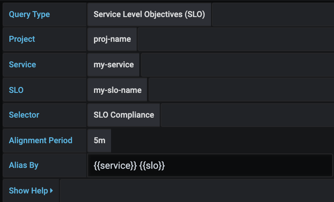Click the Alias By label
Viewport: 334px width, 202px height.
pyautogui.click(x=23, y=166)
